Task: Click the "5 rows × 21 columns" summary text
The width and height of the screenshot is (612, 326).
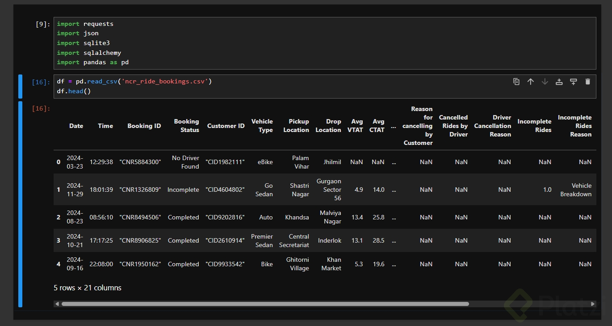Action: tap(88, 288)
